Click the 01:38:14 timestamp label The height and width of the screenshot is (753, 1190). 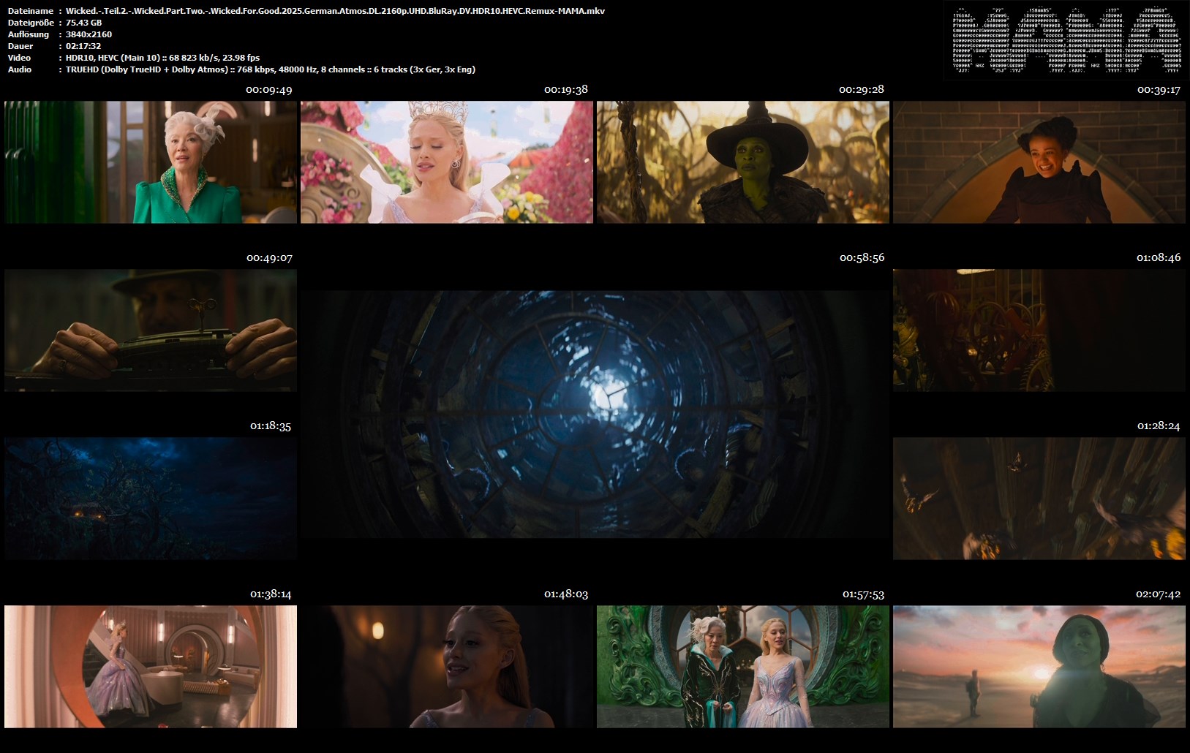point(271,594)
